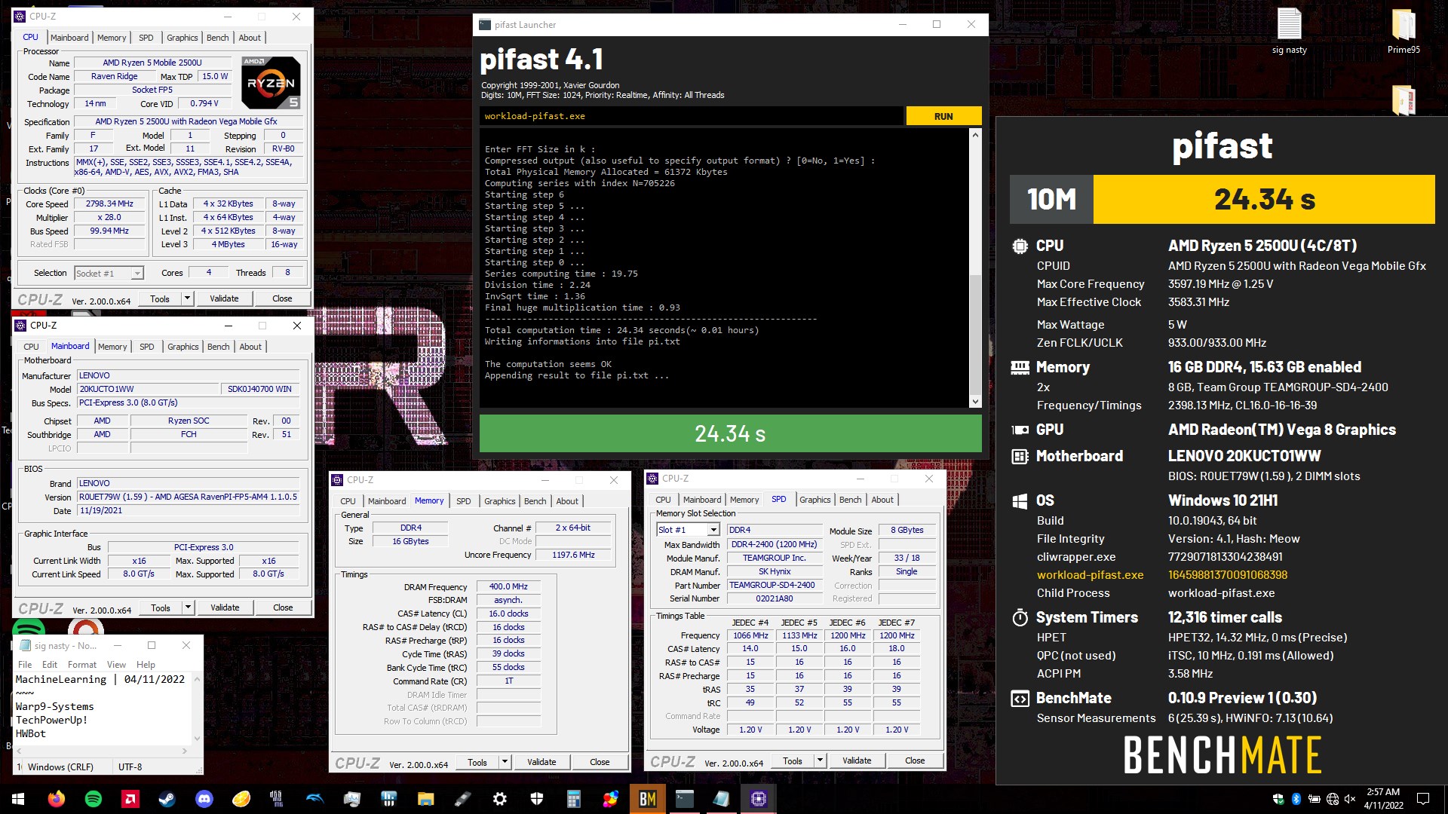The height and width of the screenshot is (814, 1448).
Task: Open Spotify from the taskbar
Action: point(94,799)
